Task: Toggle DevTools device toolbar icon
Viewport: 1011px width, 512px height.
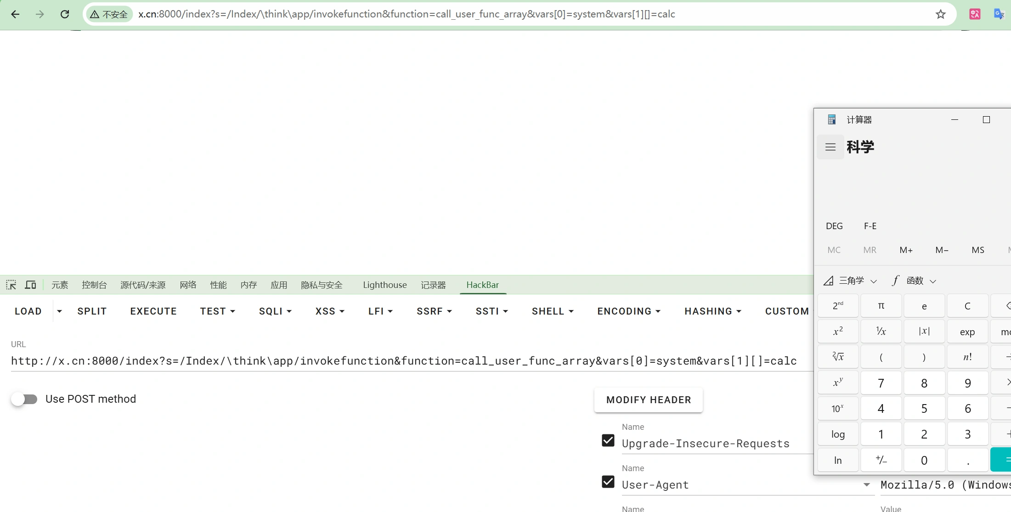Action: (30, 285)
